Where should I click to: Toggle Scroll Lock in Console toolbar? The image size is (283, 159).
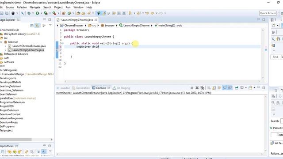[214, 88]
